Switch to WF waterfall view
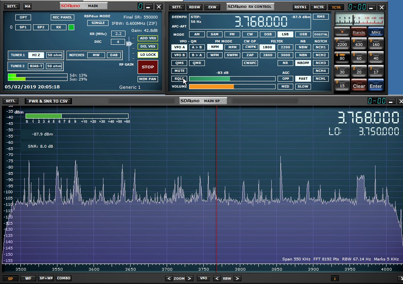 point(28,279)
